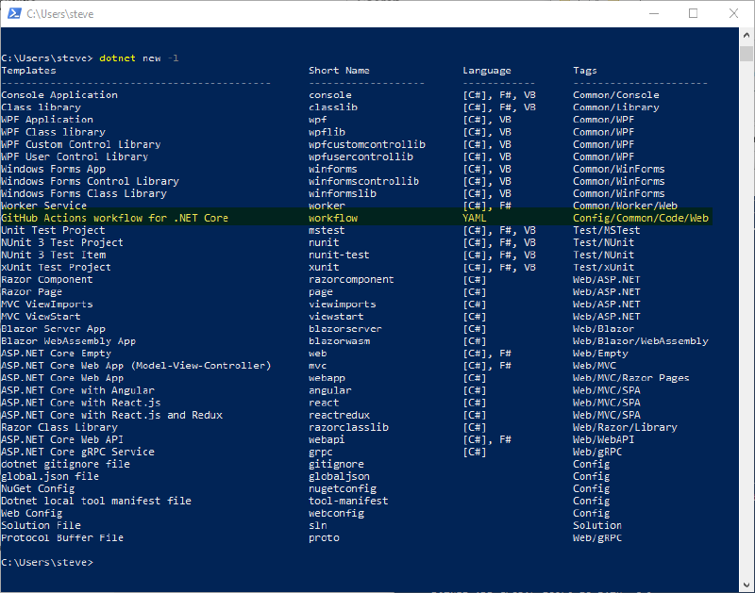Click the 'Language' column header
This screenshot has width=755, height=593.
point(487,71)
